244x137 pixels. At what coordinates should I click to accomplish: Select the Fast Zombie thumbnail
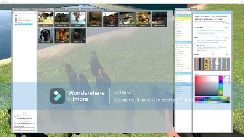tap(111, 19)
